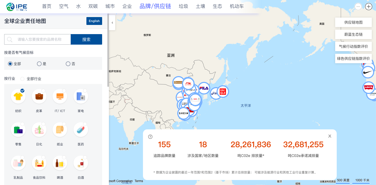Open the 企业 enterprise menu

coord(127,6)
